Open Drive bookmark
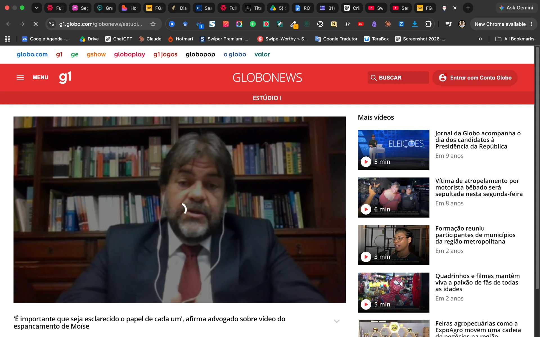The height and width of the screenshot is (337, 540). pyautogui.click(x=89, y=39)
